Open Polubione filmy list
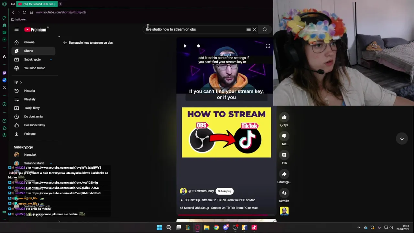The image size is (414, 233). [x=33, y=125]
